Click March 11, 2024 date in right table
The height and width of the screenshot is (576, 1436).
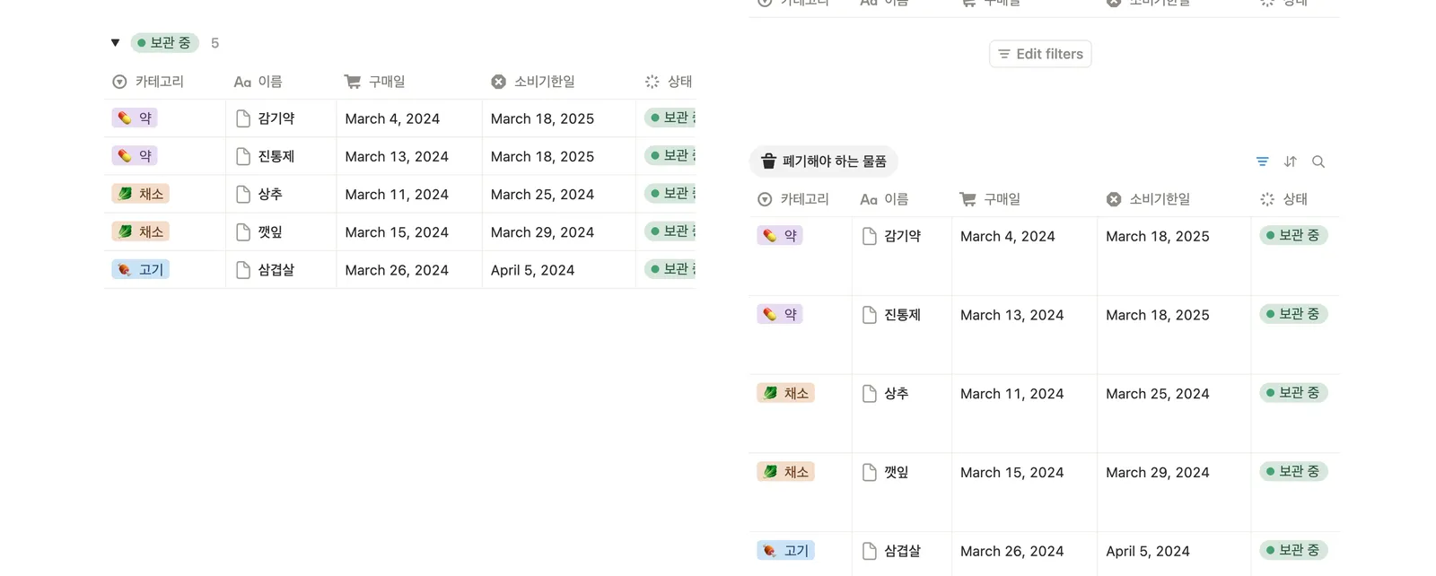[x=1011, y=393]
